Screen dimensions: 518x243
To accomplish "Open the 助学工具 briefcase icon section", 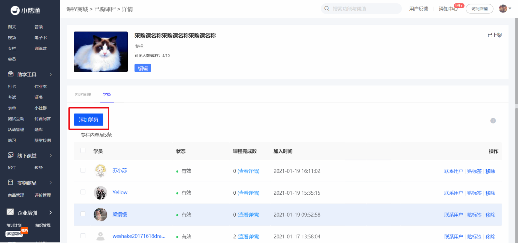I will [x=11, y=74].
